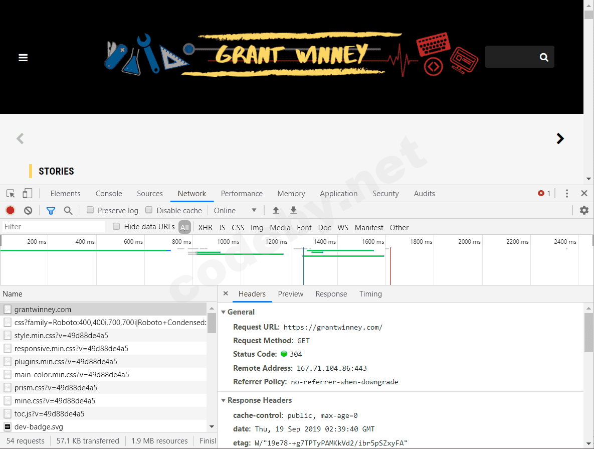Filter requests by Img
The width and height of the screenshot is (594, 449).
(257, 228)
